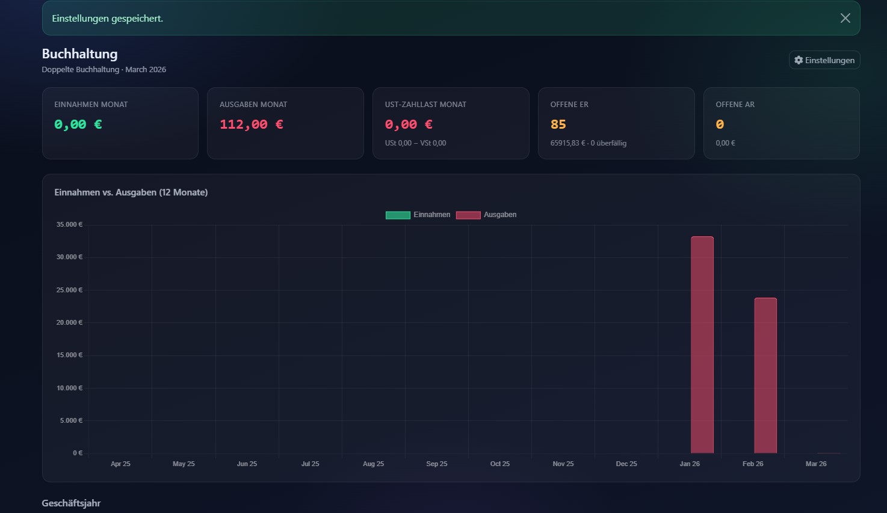Viewport: 887px width, 513px height.
Task: Open the Offene ER card with 85
Action: tap(616, 123)
